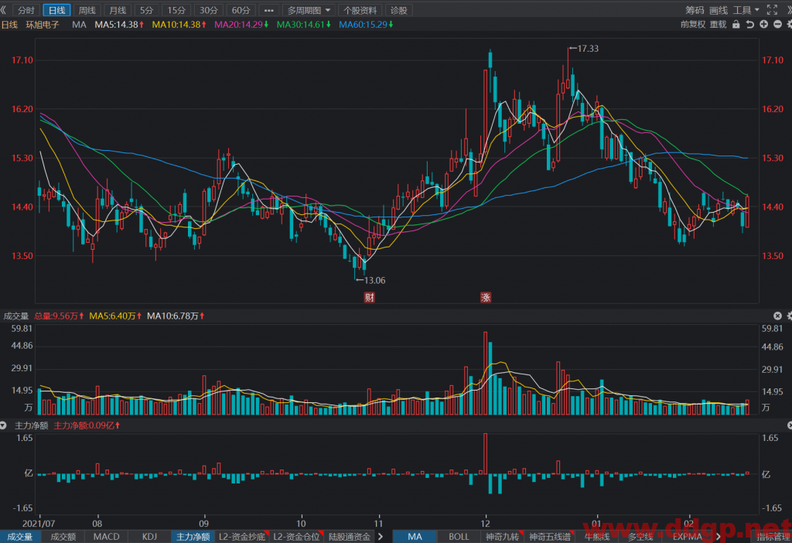This screenshot has width=792, height=543.
Task: Select the KDJ indicator tab
Action: 149,537
